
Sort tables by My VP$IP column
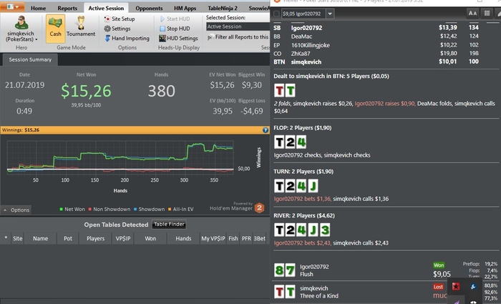(x=213, y=238)
